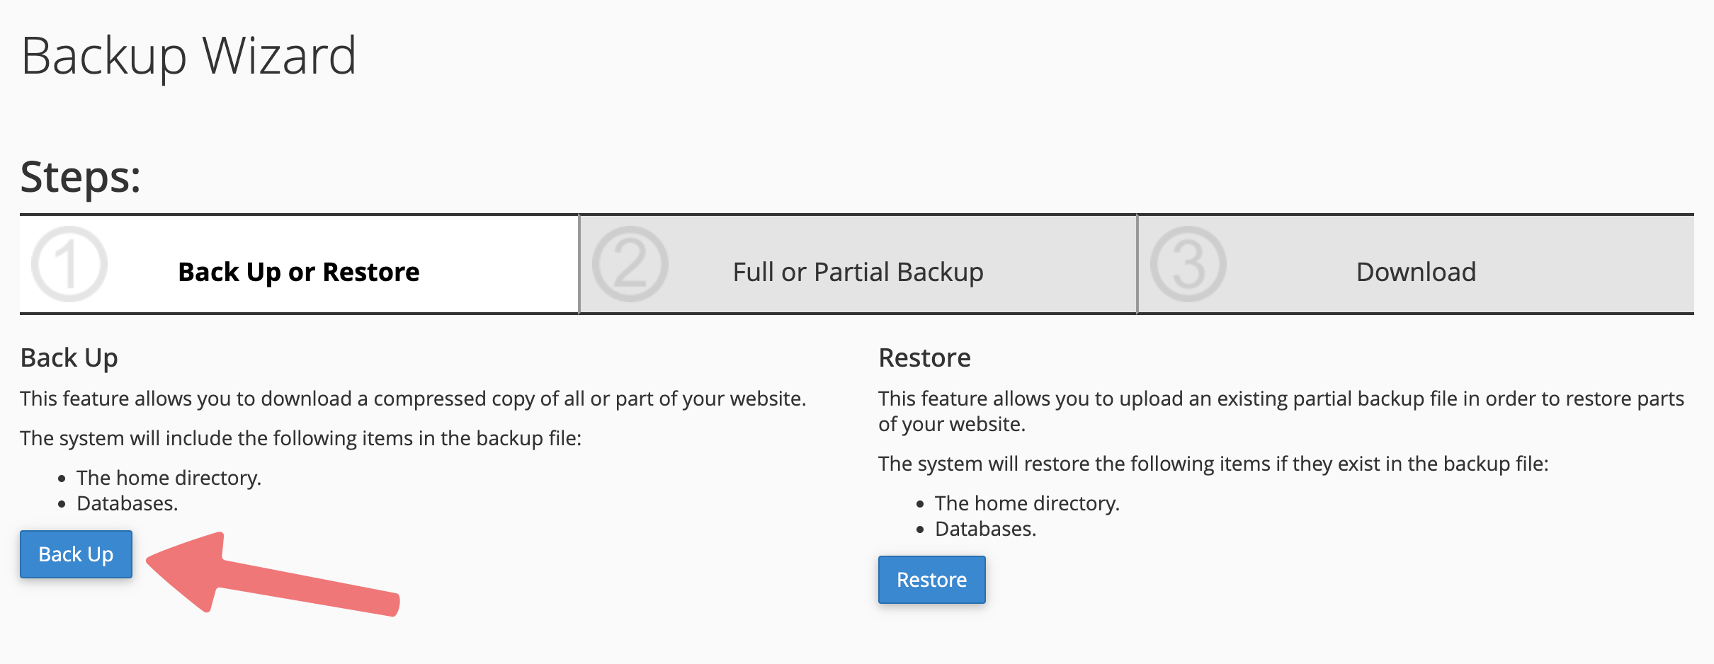Click the step 3 number circle icon
Image resolution: width=1714 pixels, height=664 pixels.
pyautogui.click(x=1188, y=264)
